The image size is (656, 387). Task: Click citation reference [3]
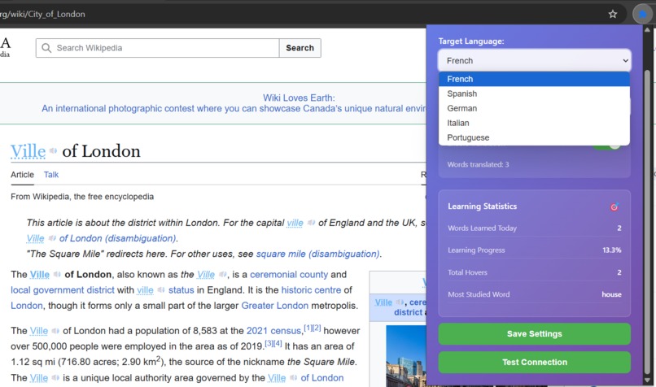point(269,344)
